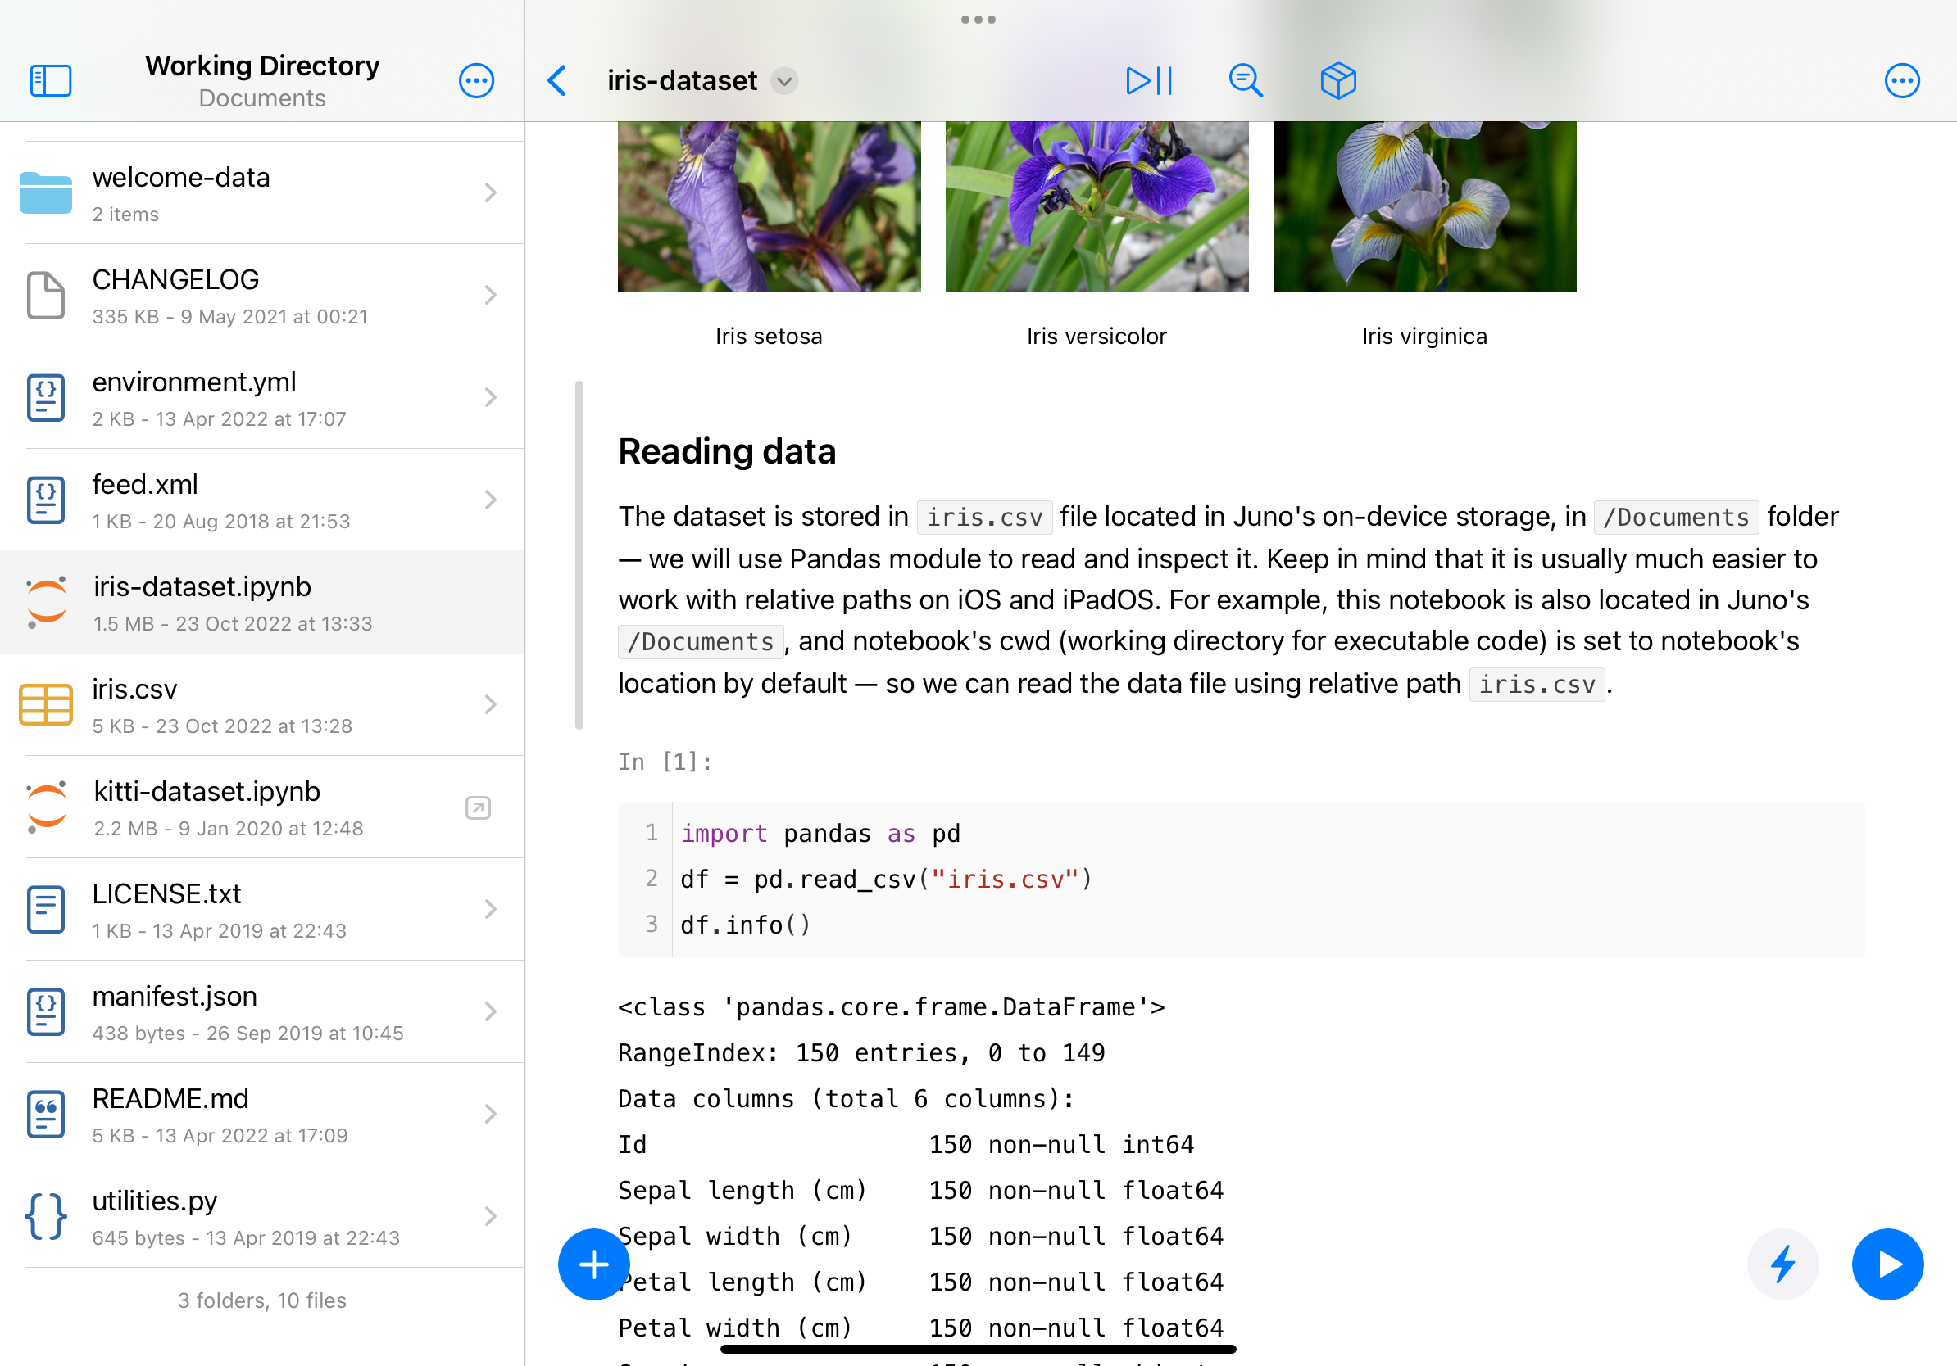The image size is (1957, 1366).
Task: Tap the back arrow beside iris-dataset
Action: coord(557,81)
